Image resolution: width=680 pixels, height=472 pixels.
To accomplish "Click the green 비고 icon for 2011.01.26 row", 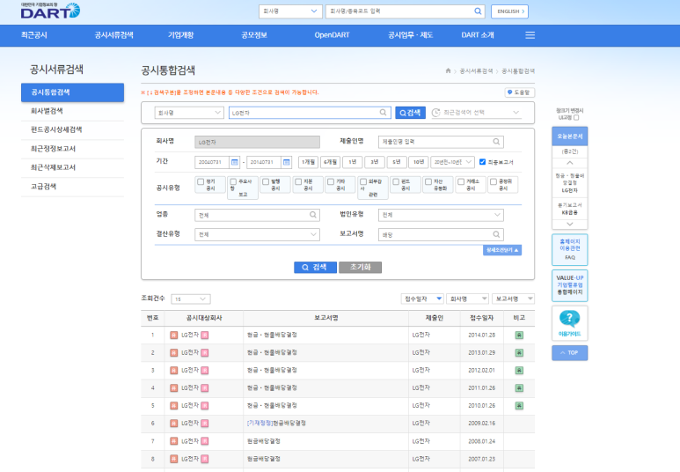I will [519, 387].
